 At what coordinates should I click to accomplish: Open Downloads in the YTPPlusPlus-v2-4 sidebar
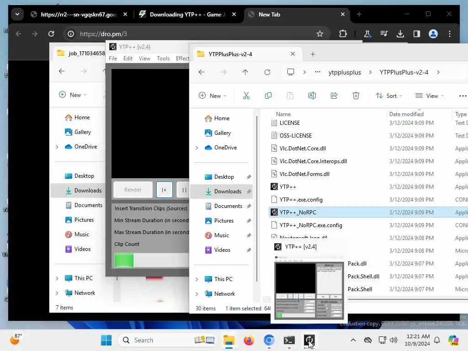click(222, 191)
